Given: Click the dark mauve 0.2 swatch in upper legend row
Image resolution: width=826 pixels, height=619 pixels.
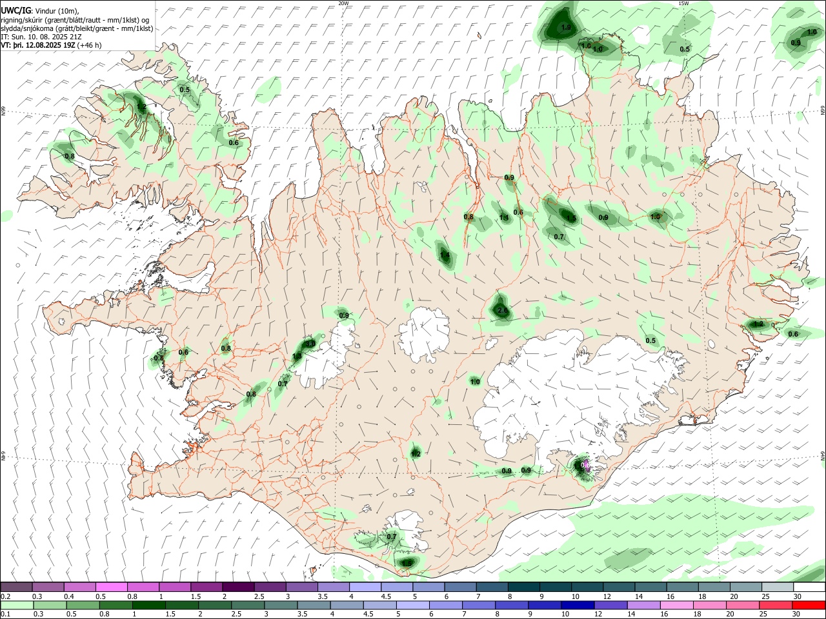Looking at the screenshot, I should 16,587.
